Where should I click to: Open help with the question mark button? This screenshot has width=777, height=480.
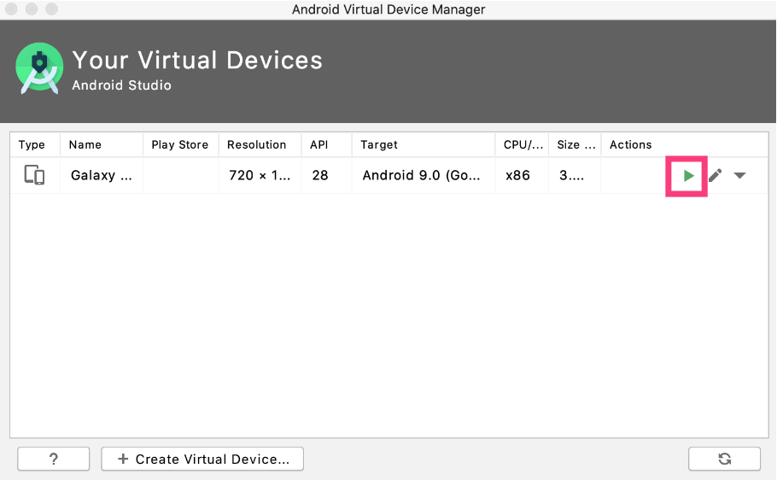(x=54, y=459)
